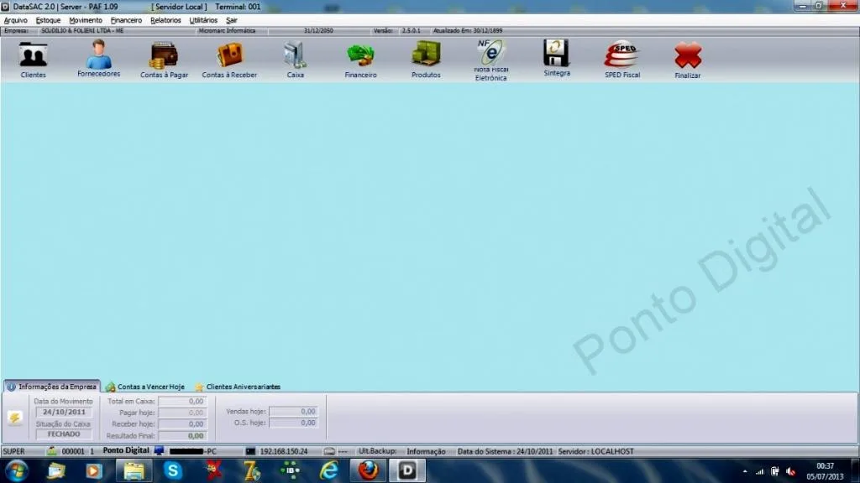Click the lightning refresh button in info panel
Viewport: 860px width, 483px height.
[15, 418]
